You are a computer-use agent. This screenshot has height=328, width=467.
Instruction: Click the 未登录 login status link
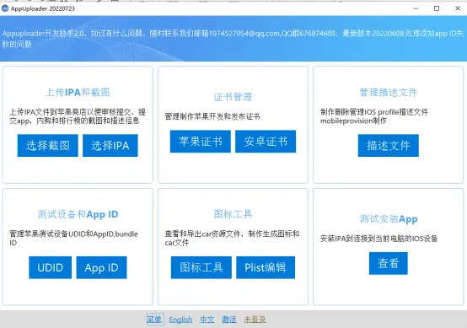click(255, 320)
